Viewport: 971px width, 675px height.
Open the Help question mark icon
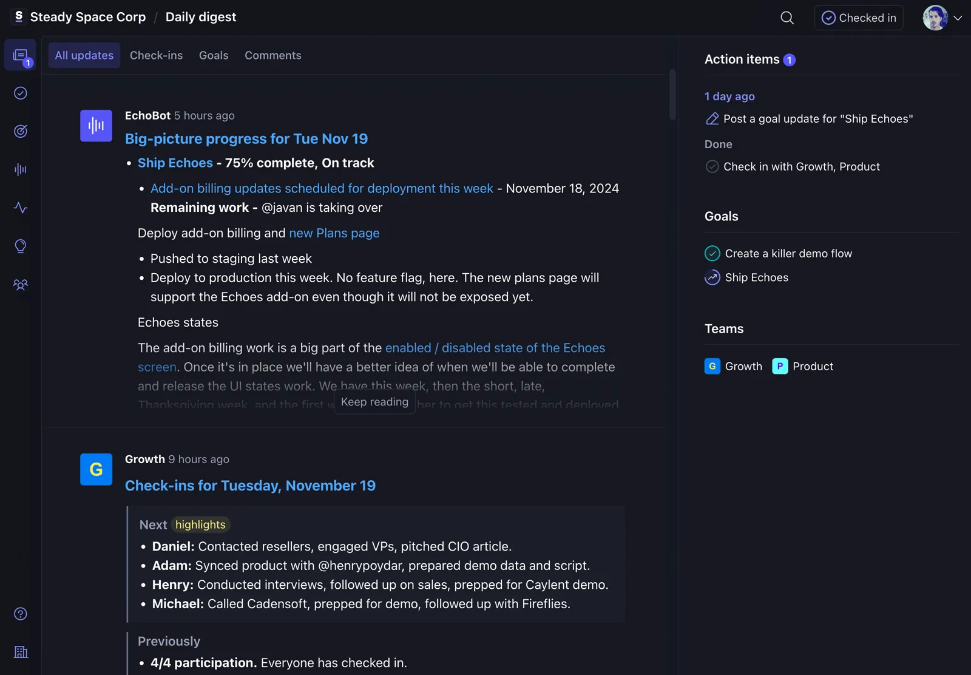21,614
